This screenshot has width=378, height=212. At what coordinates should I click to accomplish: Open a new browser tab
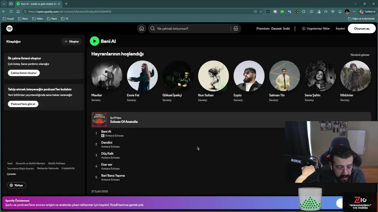(66, 4)
